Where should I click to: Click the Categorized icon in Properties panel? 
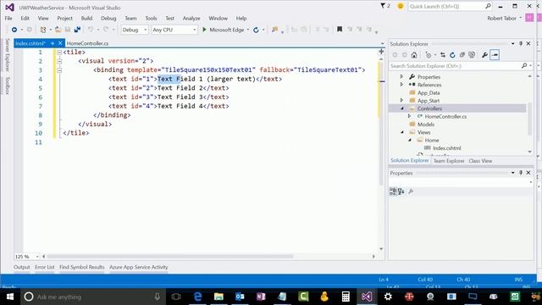(x=393, y=191)
